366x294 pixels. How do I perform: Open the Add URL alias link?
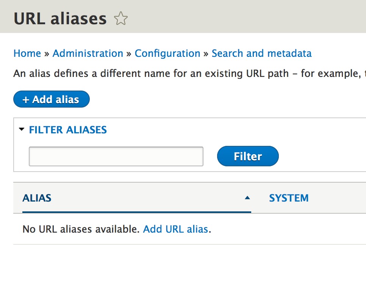pyautogui.click(x=176, y=229)
